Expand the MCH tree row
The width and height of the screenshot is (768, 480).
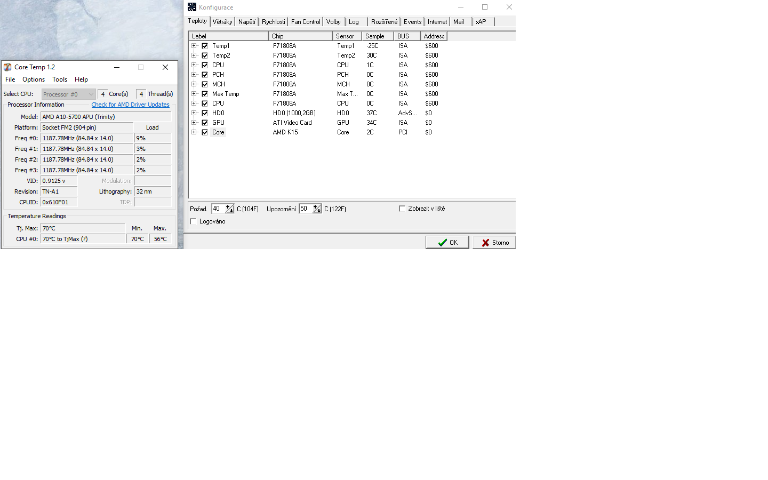tap(194, 84)
